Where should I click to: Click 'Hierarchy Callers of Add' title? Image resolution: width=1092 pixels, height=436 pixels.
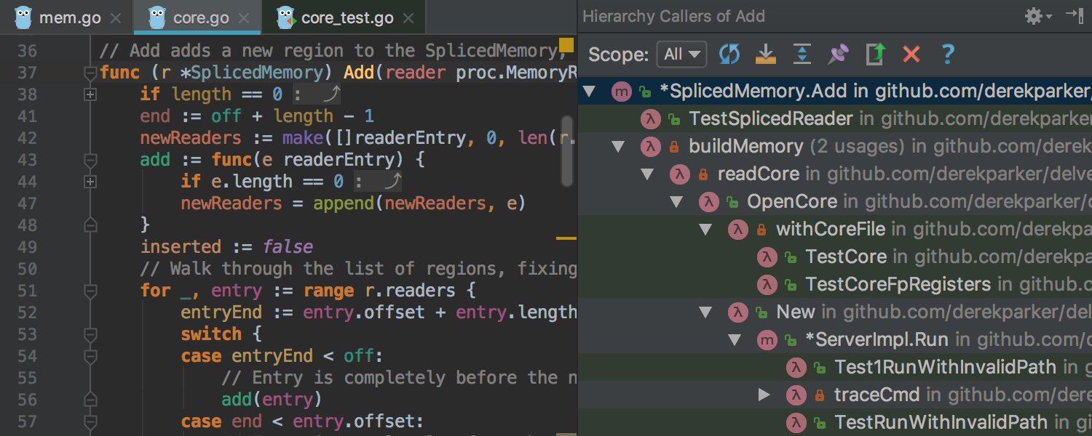pos(673,16)
